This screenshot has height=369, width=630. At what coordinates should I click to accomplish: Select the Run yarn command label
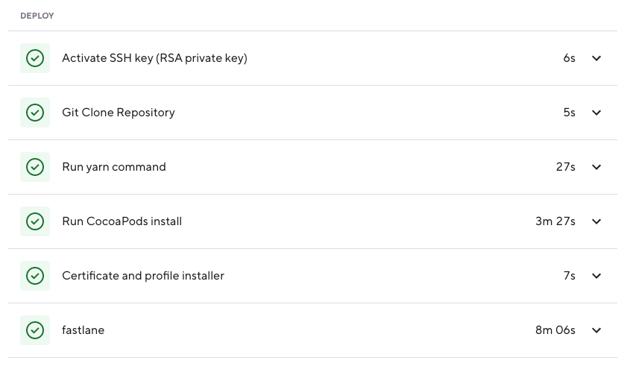(x=114, y=167)
